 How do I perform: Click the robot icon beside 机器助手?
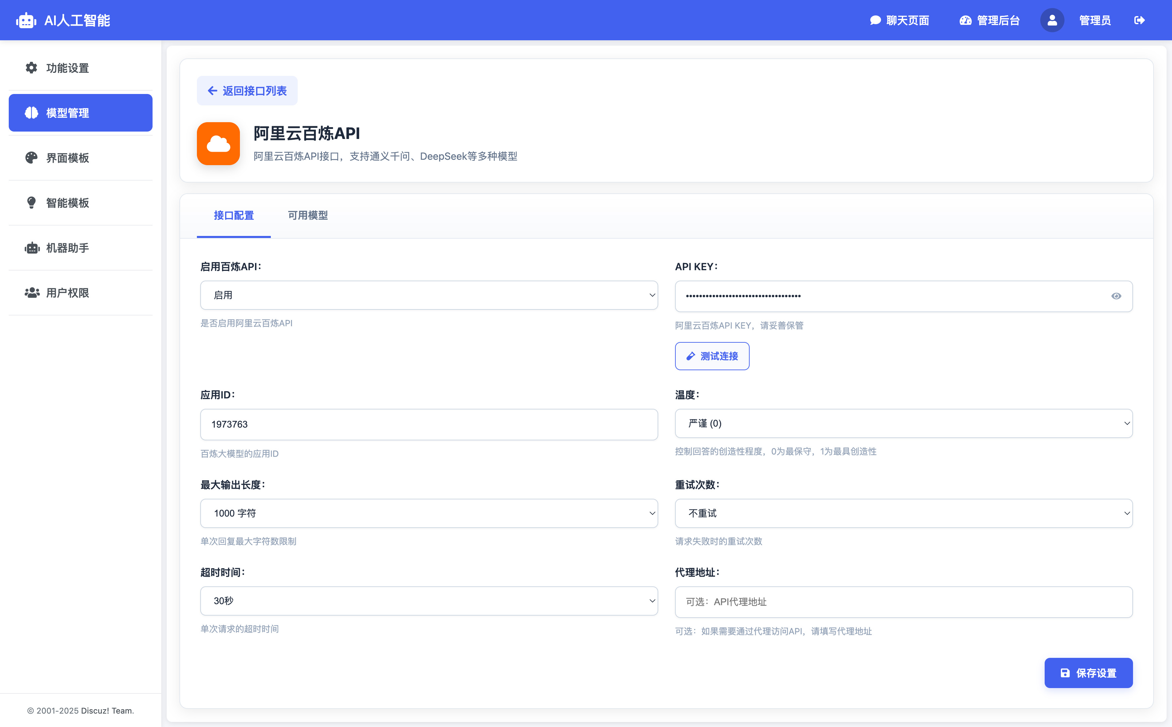(32, 248)
